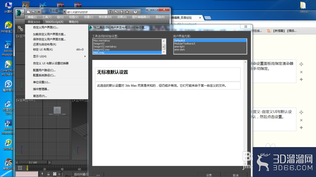Image resolution: width=316 pixels, height=177 pixels.
Task: Open the 计算机 desktop icon
Action: pos(8,8)
